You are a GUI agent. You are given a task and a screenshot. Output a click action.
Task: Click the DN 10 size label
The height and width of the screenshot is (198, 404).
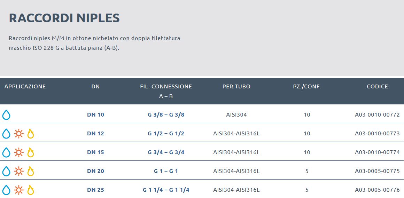pos(95,115)
